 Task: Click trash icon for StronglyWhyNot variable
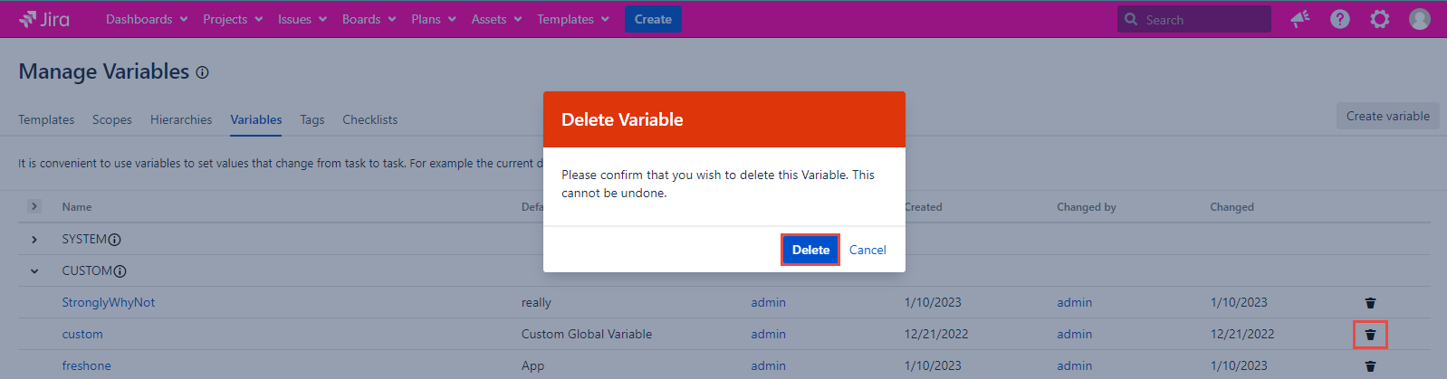(1370, 303)
